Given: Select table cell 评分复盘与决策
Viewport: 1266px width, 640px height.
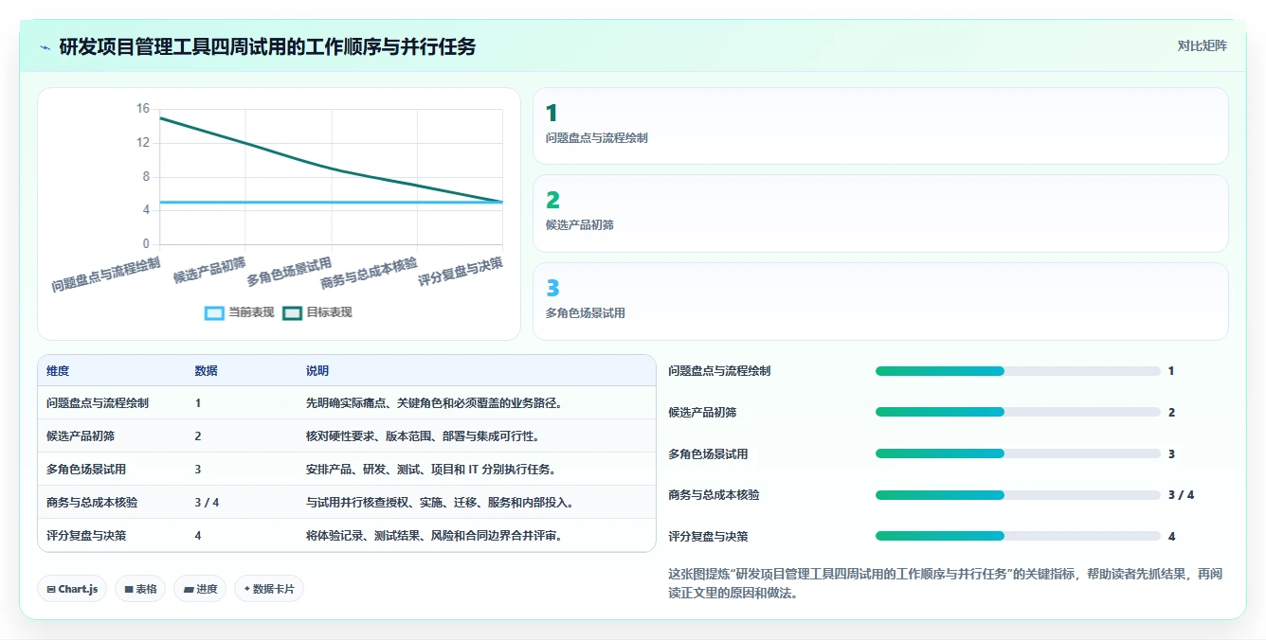Looking at the screenshot, I should click(86, 536).
